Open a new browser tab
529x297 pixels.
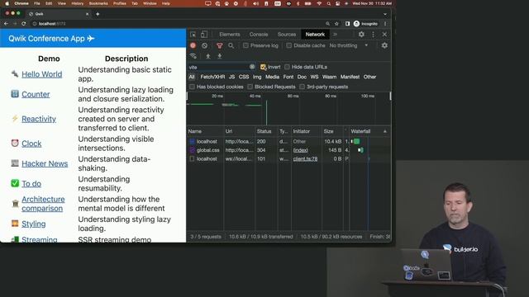click(98, 14)
